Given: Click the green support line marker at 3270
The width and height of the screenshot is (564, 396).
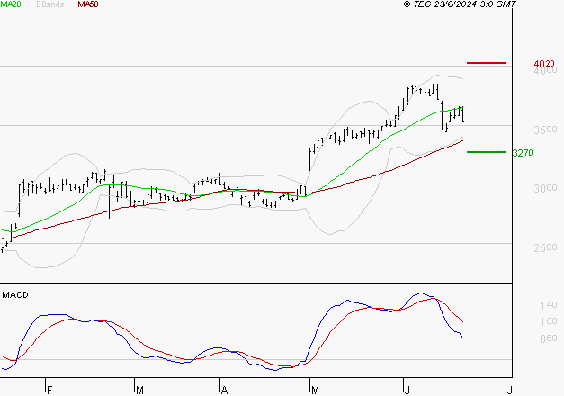Looking at the screenshot, I should pos(486,152).
